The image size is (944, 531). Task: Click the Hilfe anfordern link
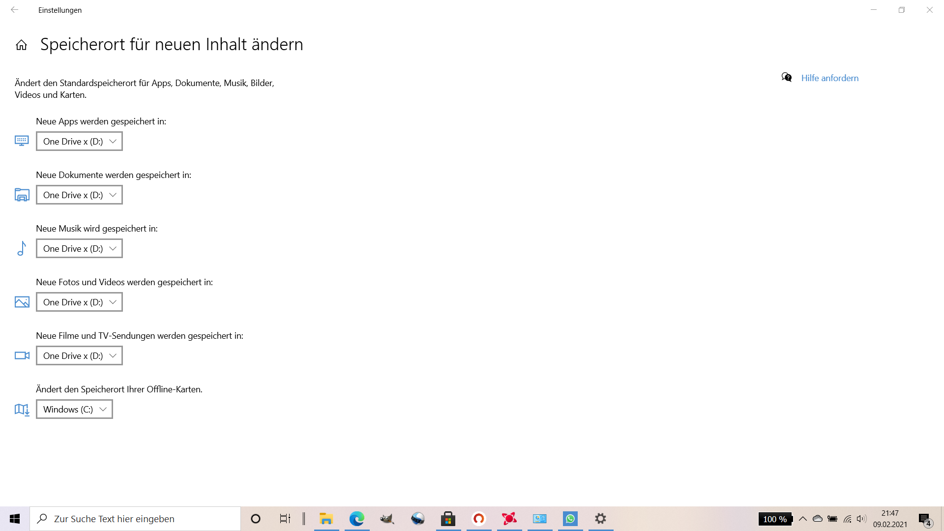829,78
